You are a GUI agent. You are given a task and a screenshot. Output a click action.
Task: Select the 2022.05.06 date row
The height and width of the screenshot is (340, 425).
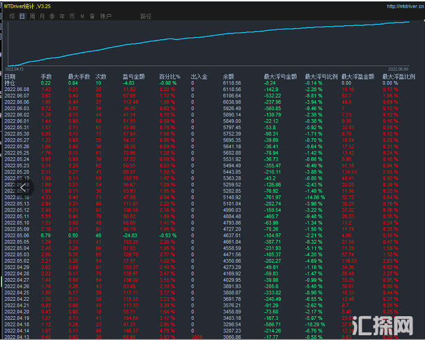pos(17,235)
